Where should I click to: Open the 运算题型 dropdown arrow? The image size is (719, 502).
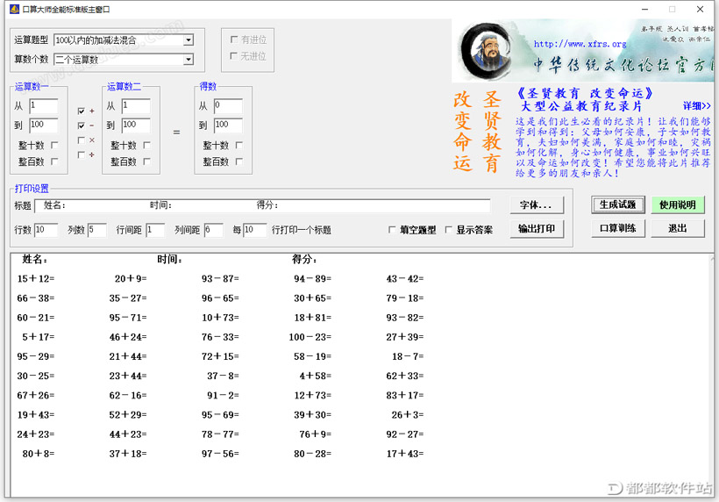click(188, 40)
